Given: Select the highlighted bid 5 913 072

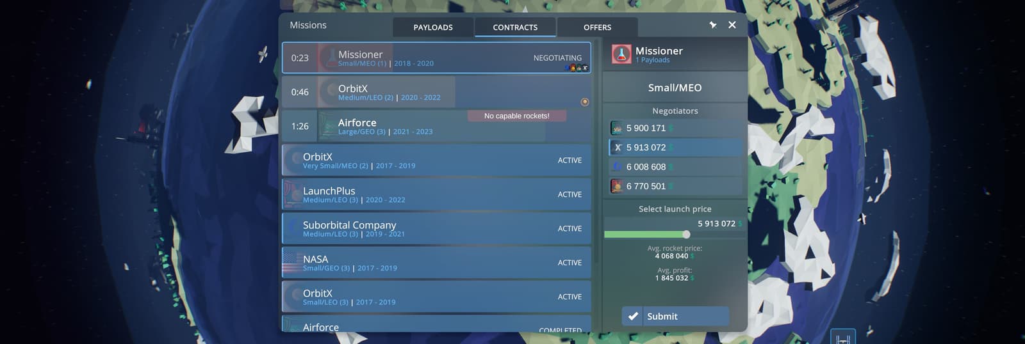Looking at the screenshot, I should pos(675,147).
